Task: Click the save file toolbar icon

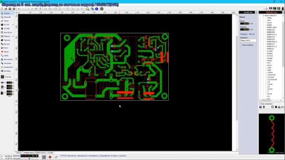Action: pyautogui.click(x=10, y=9)
